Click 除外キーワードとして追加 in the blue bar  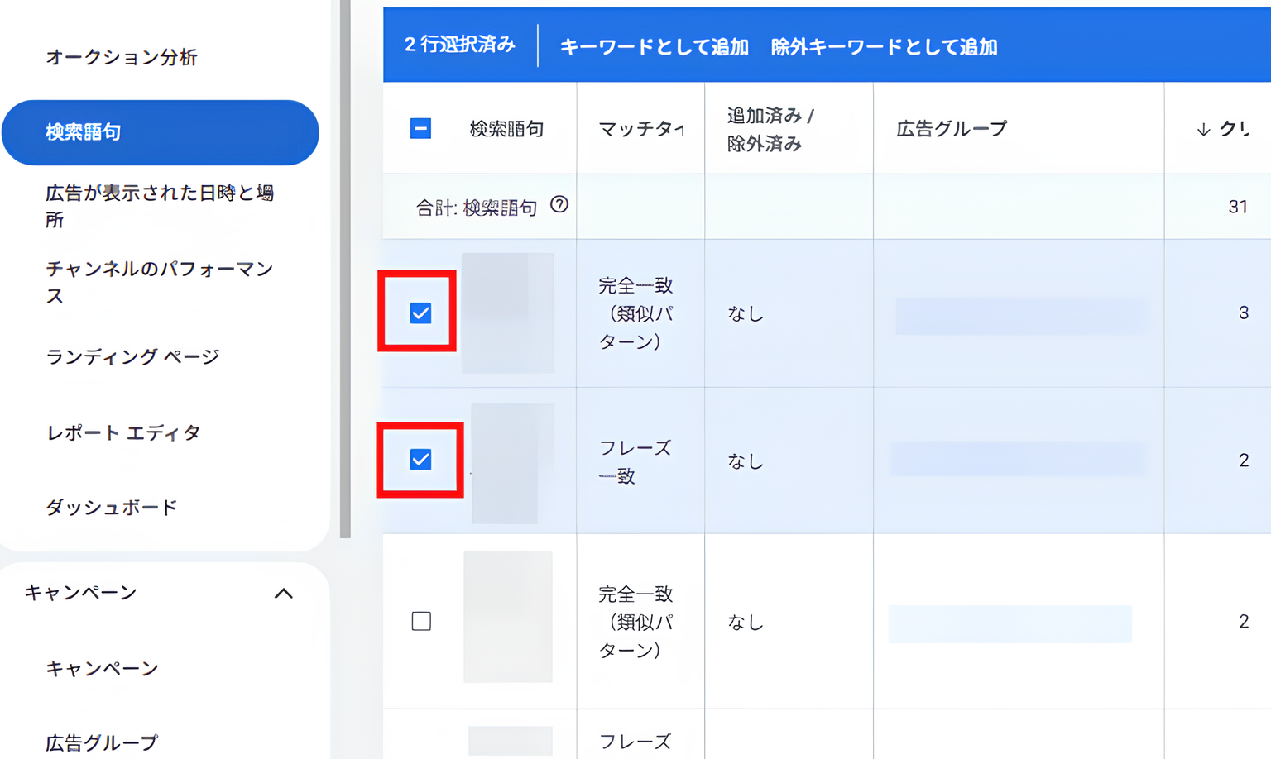(885, 47)
